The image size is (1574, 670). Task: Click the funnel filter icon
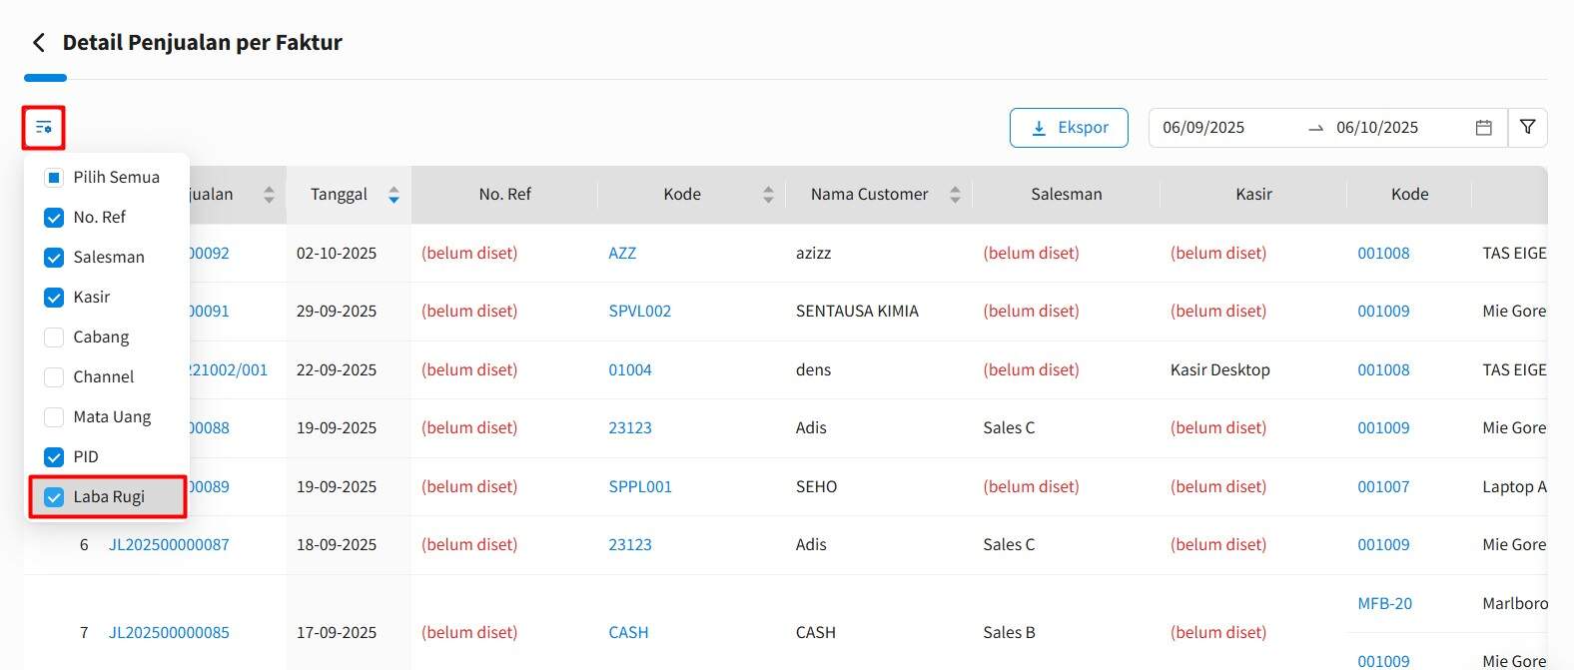1527,128
